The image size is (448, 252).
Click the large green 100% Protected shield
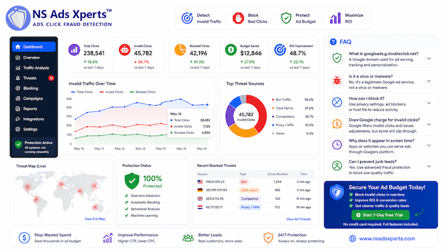click(132, 180)
